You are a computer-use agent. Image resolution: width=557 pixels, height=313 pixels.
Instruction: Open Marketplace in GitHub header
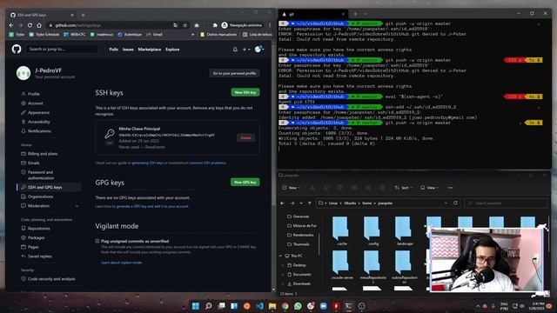(150, 50)
